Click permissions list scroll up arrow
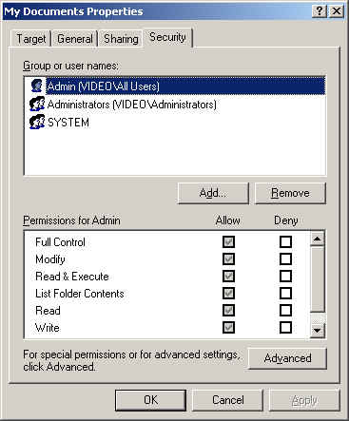Screen dimensions: 349x421 (318, 239)
